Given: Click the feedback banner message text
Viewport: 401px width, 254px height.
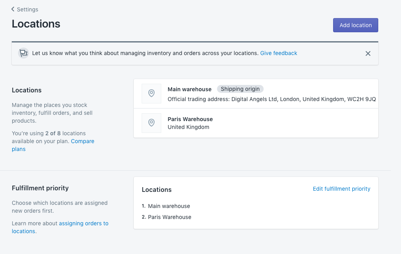Looking at the screenshot, I should tap(145, 53).
